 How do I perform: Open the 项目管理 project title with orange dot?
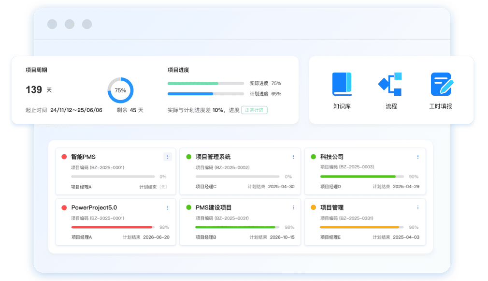tap(332, 207)
